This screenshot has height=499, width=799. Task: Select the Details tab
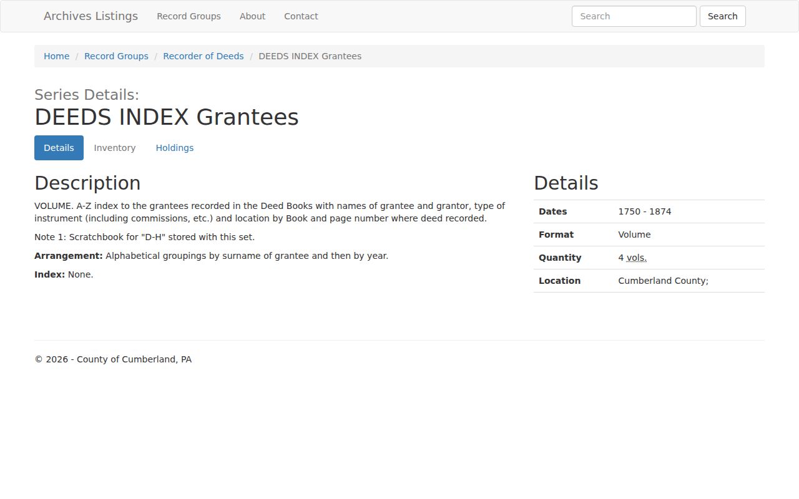point(59,148)
